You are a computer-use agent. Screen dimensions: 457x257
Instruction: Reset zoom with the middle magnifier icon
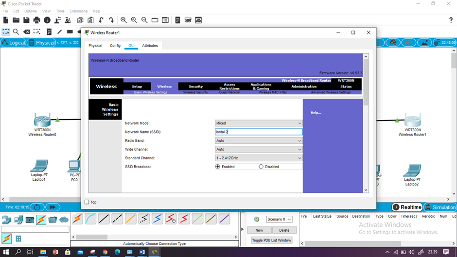pos(134,20)
